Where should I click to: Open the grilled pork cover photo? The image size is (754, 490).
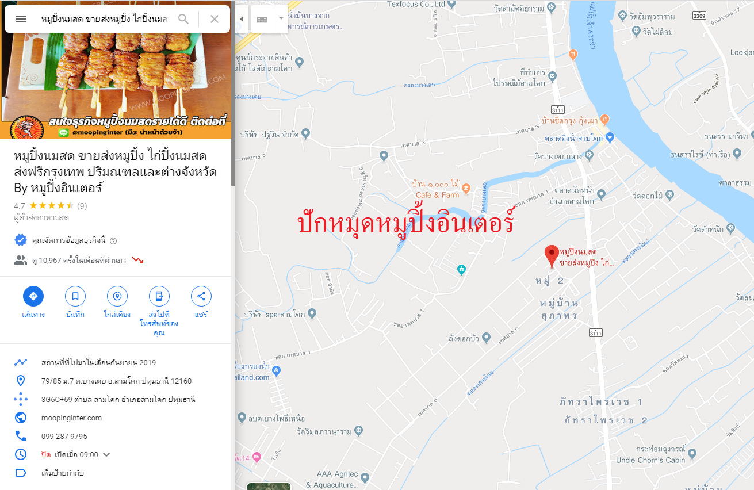[x=116, y=69]
